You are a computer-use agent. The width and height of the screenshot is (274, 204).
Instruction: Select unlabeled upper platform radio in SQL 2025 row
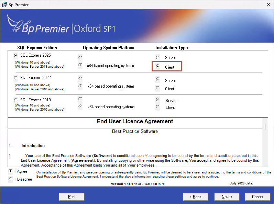point(80,57)
